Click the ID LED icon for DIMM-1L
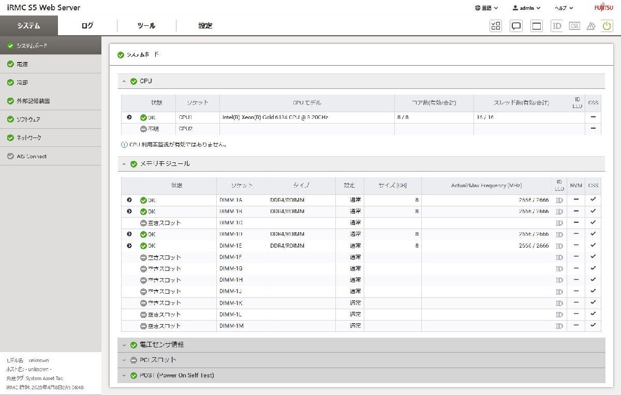Screen dimensions: 621x395 (x=559, y=314)
